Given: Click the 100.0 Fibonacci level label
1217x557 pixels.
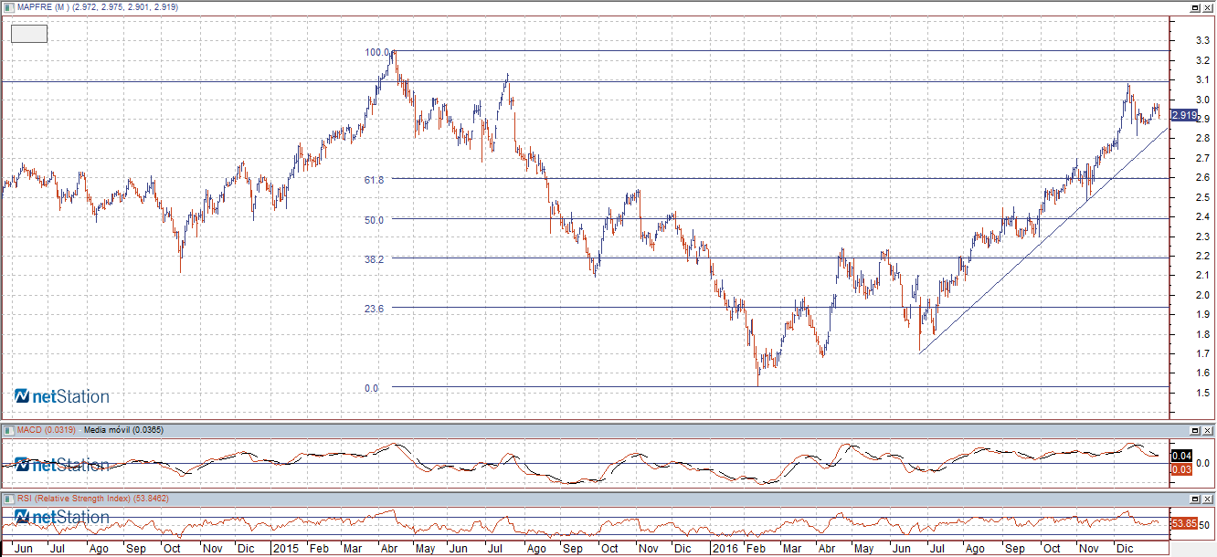Looking at the screenshot, I should (x=377, y=52).
